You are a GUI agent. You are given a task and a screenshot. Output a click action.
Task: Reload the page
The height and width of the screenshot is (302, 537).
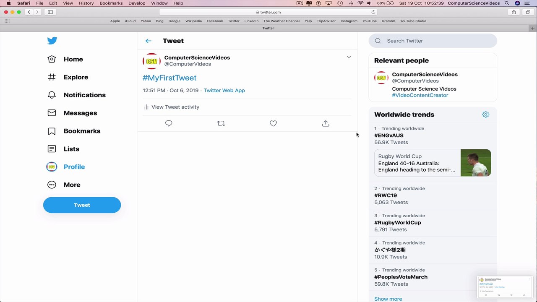click(373, 12)
